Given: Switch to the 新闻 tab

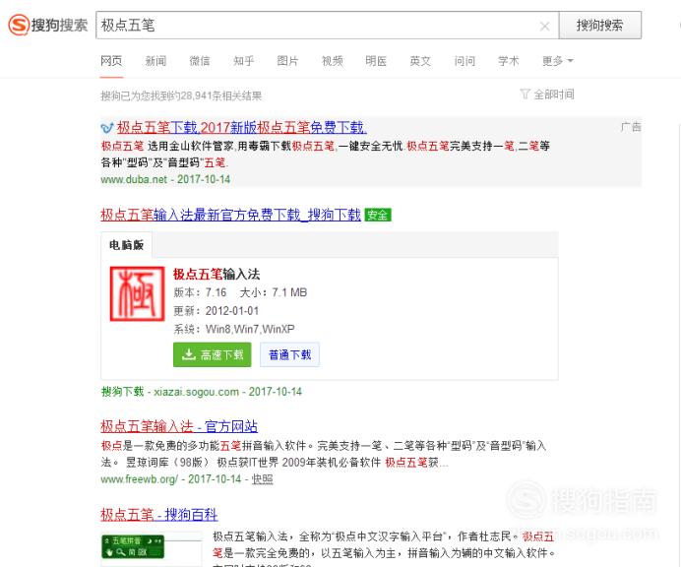Looking at the screenshot, I should pos(155,61).
